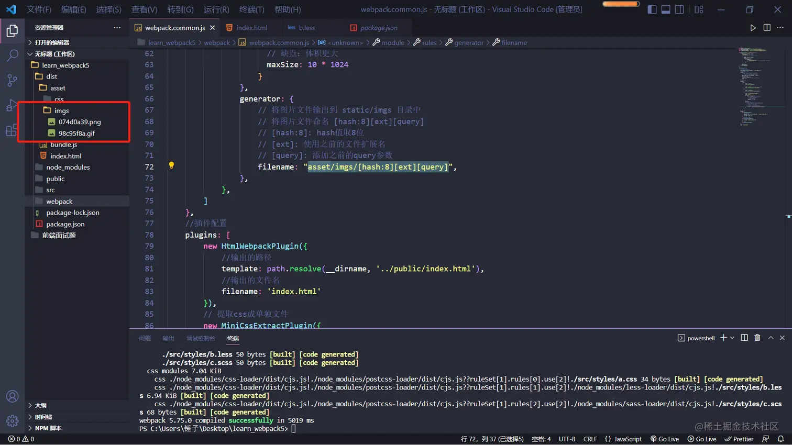Open the 编辑(E) menu
Screen dimensions: 792x445
tap(73, 9)
